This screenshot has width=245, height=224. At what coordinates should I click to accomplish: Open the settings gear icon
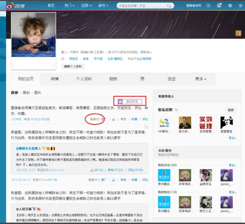230,6
